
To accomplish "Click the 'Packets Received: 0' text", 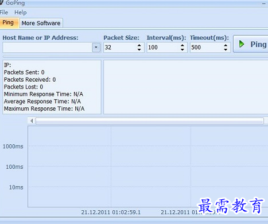I will pyautogui.click(x=30, y=80).
